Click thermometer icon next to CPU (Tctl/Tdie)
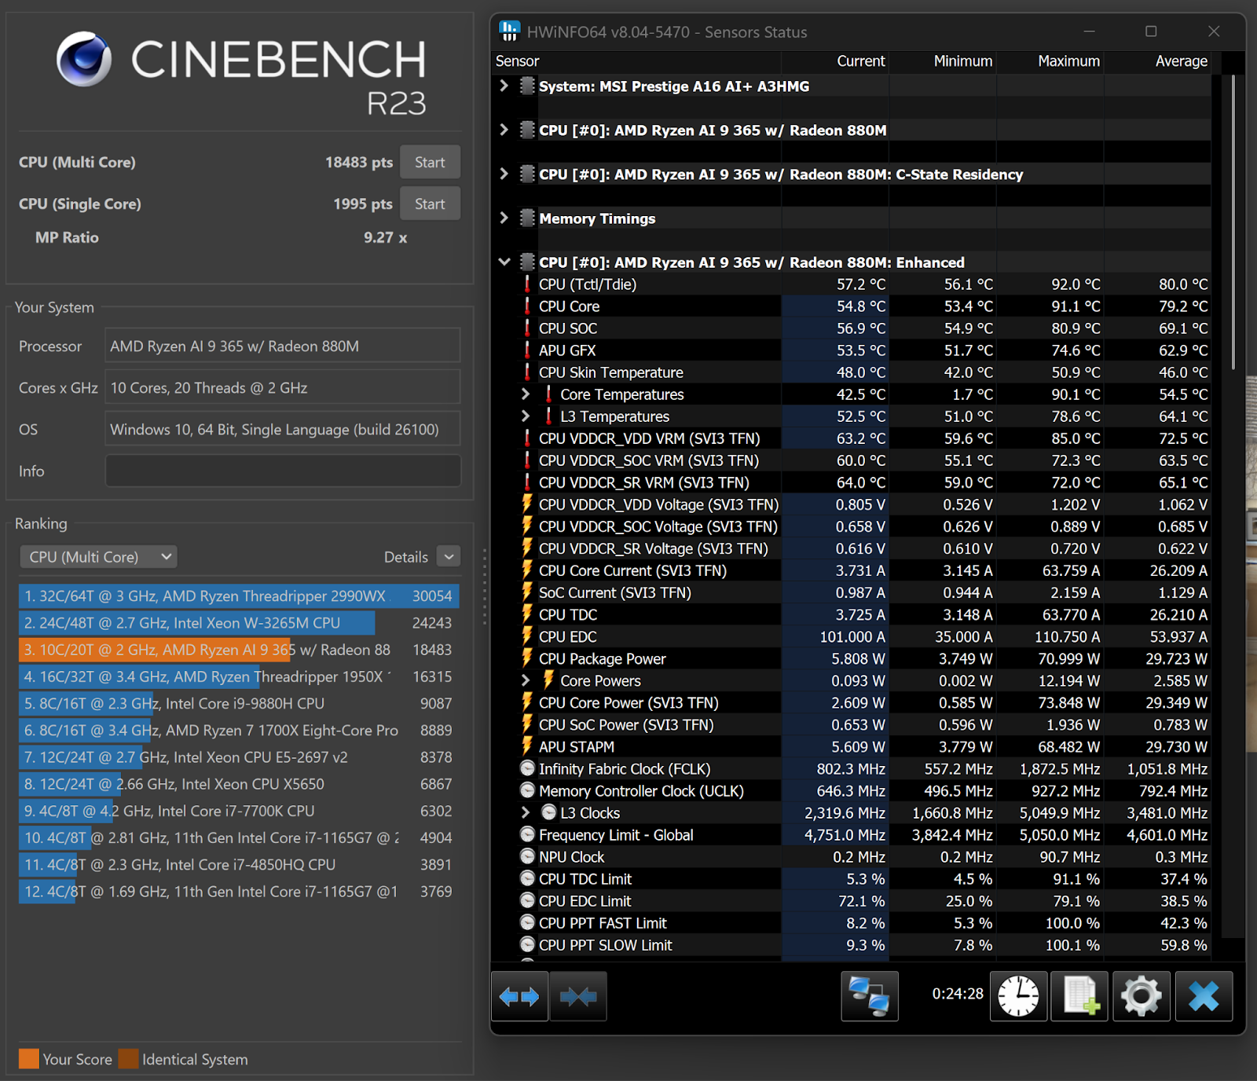Viewport: 1257px width, 1081px height. [x=527, y=284]
